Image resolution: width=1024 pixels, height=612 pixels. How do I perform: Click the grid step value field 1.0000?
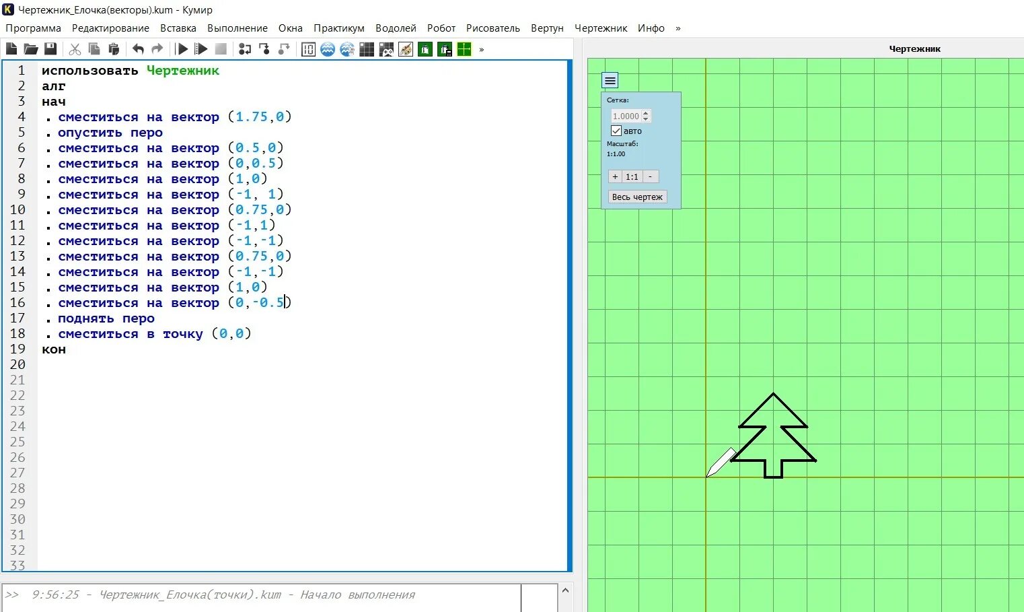click(x=626, y=116)
